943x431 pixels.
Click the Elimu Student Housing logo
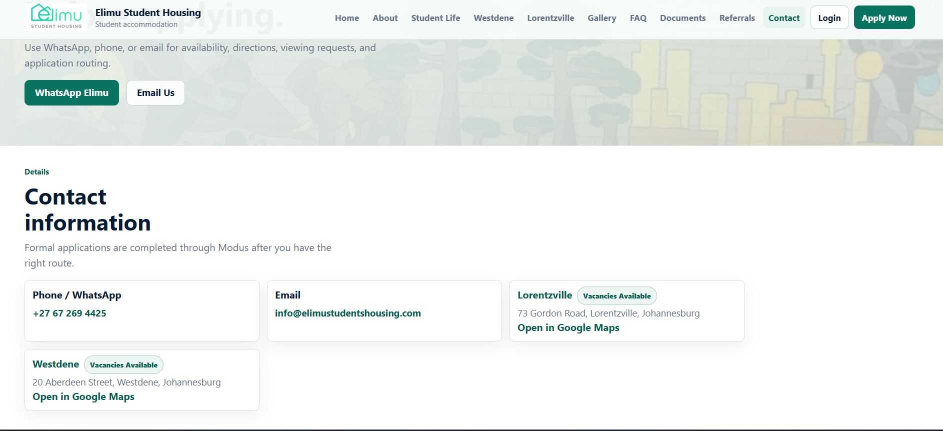(56, 17)
